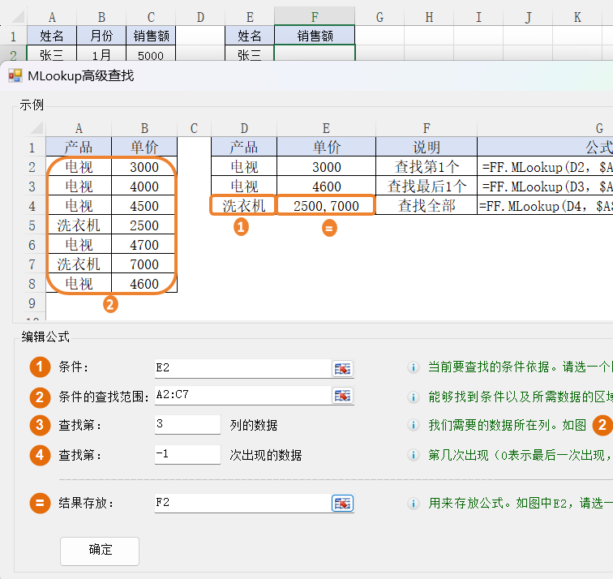
Task: Select column F header in the worksheet
Action: coord(315,16)
